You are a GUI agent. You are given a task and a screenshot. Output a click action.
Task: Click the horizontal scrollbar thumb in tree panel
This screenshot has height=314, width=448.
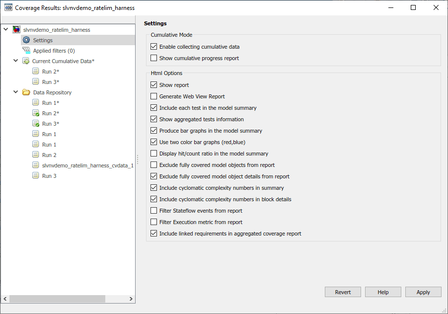coord(57,299)
